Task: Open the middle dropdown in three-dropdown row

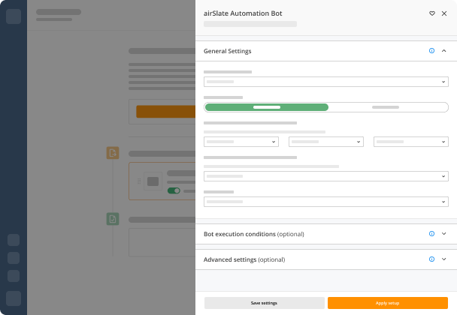Action: [326, 142]
